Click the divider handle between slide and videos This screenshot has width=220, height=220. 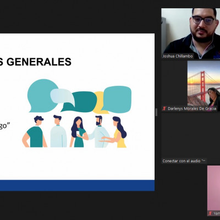(156, 112)
